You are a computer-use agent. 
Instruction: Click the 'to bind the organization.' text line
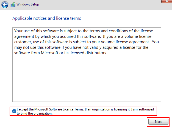35,113
